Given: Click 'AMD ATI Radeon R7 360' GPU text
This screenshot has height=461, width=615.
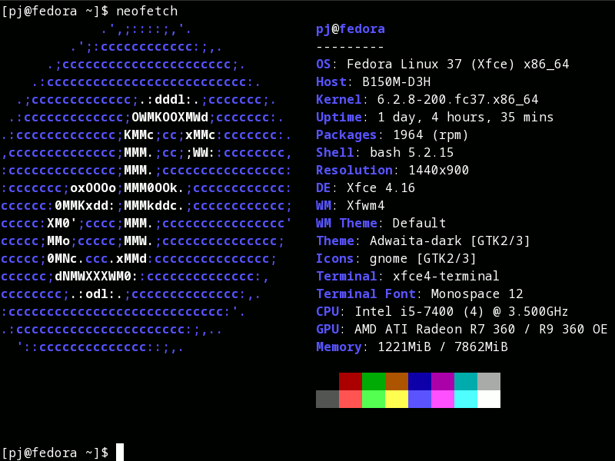Looking at the screenshot, I should [435, 330].
